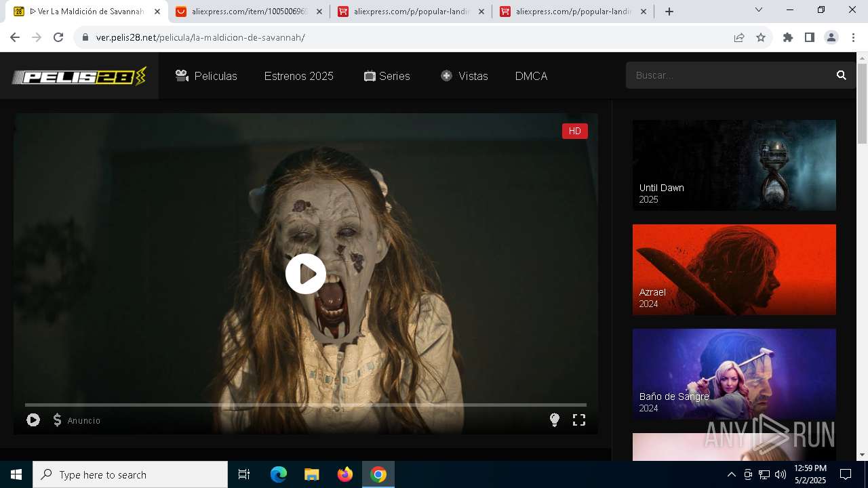Go forward in browser history

(37, 37)
